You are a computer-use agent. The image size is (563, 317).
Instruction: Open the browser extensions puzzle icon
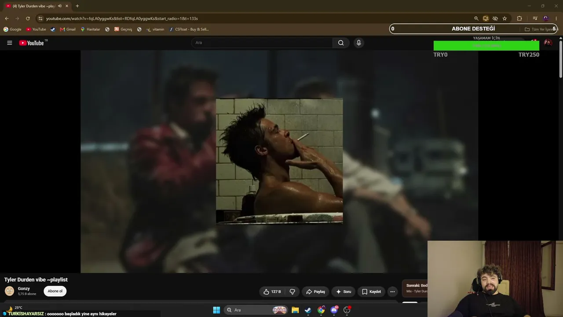519,18
